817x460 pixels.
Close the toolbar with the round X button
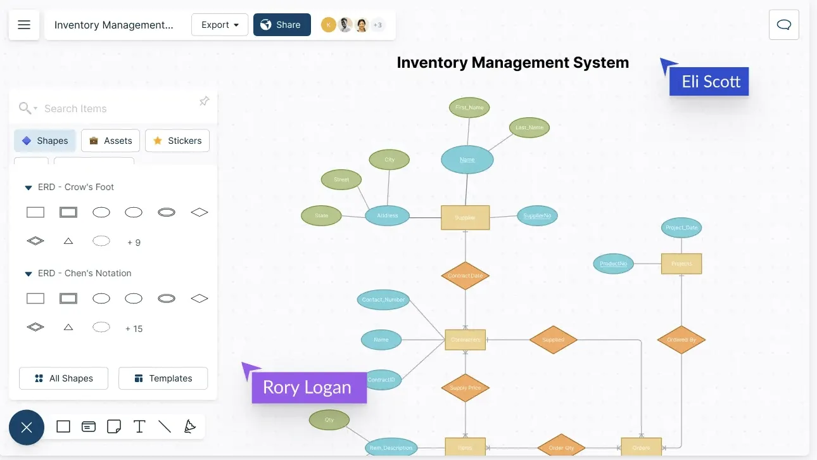click(x=27, y=427)
